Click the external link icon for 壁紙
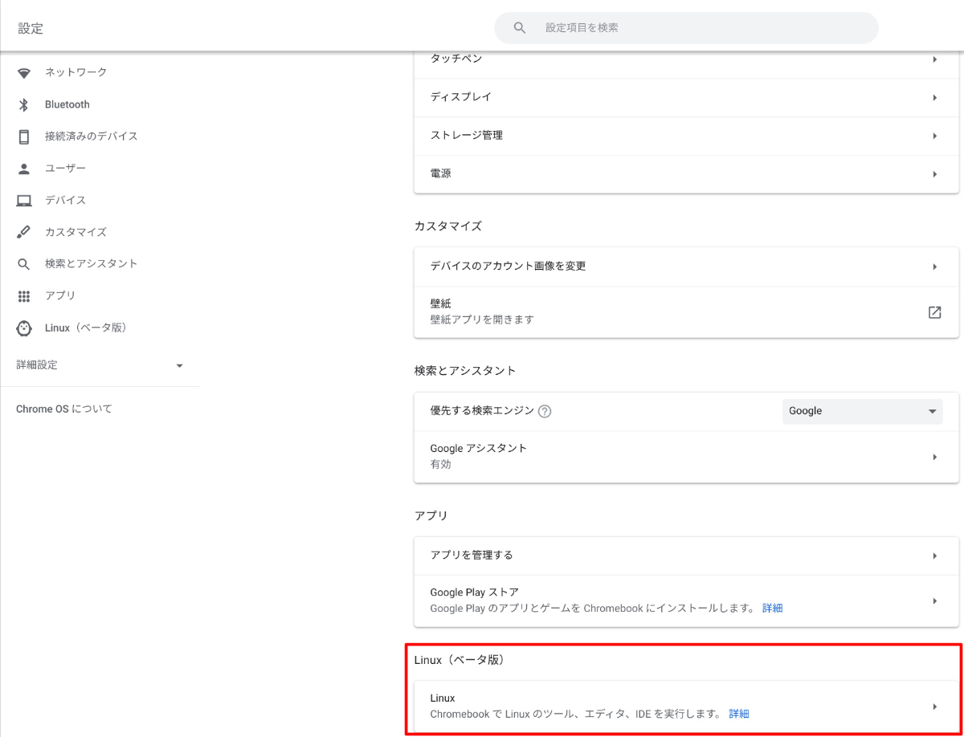Image resolution: width=964 pixels, height=737 pixels. click(934, 312)
